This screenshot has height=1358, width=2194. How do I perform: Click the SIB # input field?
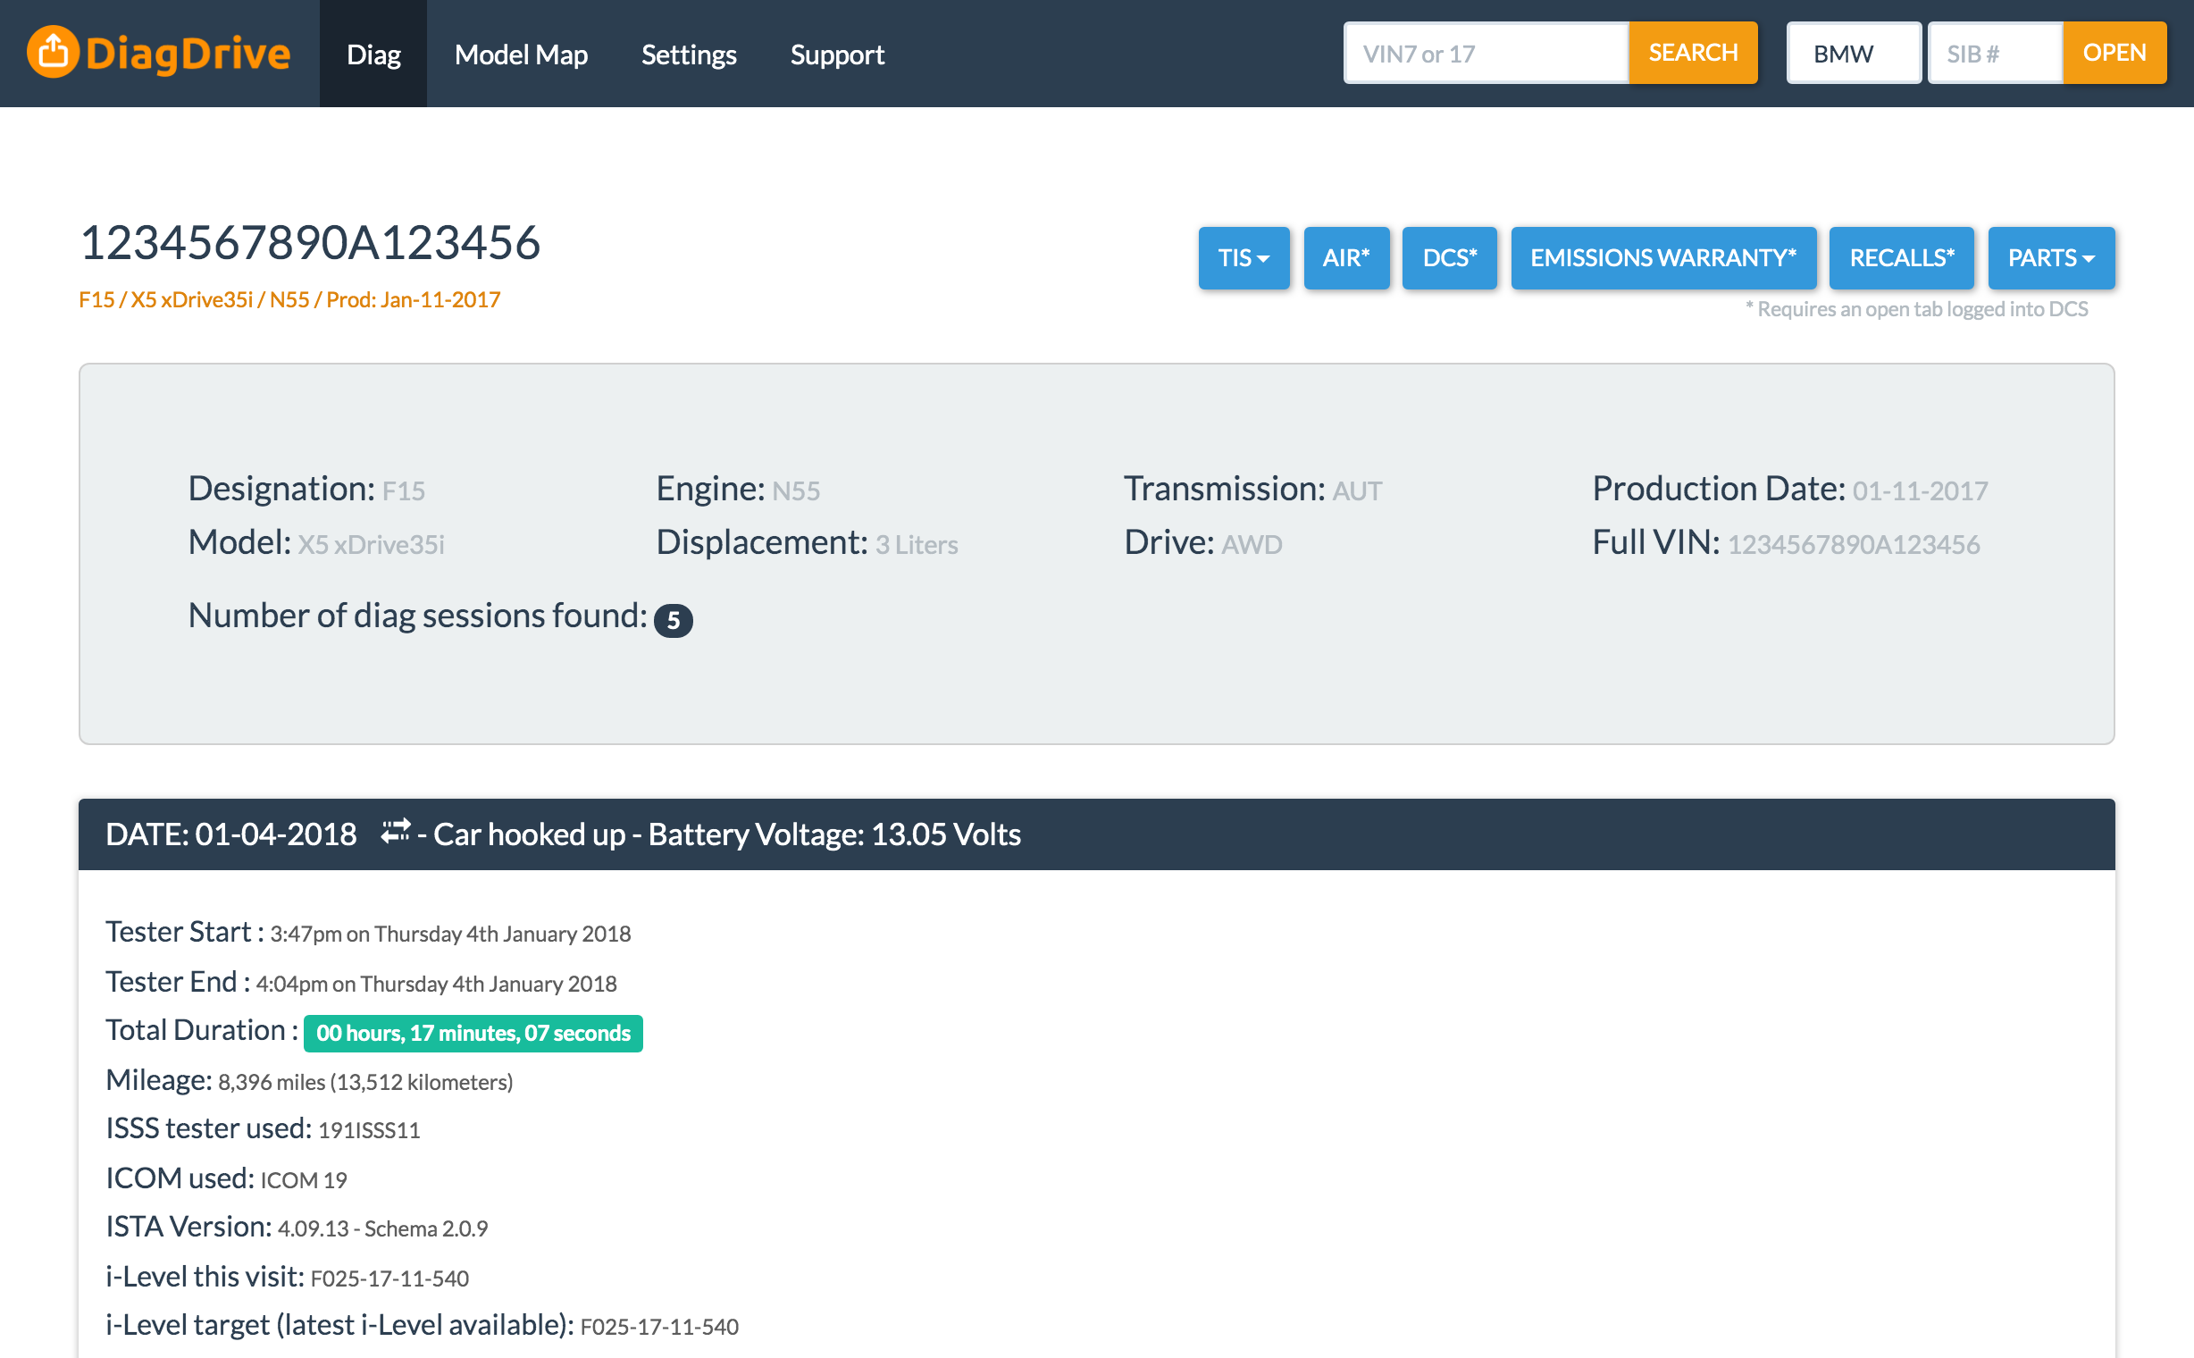point(1994,54)
